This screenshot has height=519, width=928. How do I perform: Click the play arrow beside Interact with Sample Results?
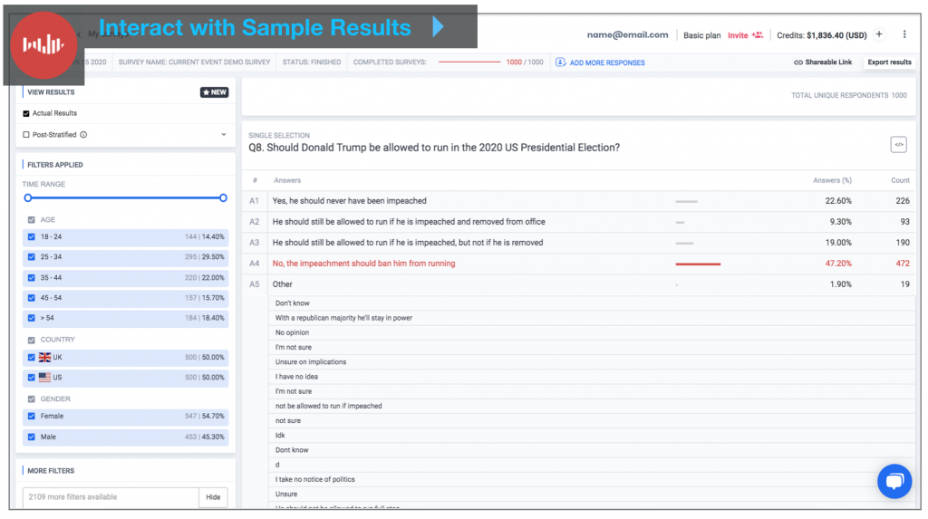click(x=438, y=26)
